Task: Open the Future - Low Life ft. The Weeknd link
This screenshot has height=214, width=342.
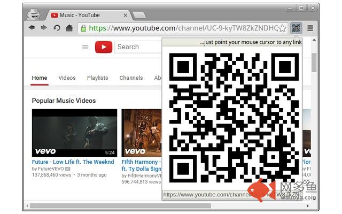Action: (73, 162)
